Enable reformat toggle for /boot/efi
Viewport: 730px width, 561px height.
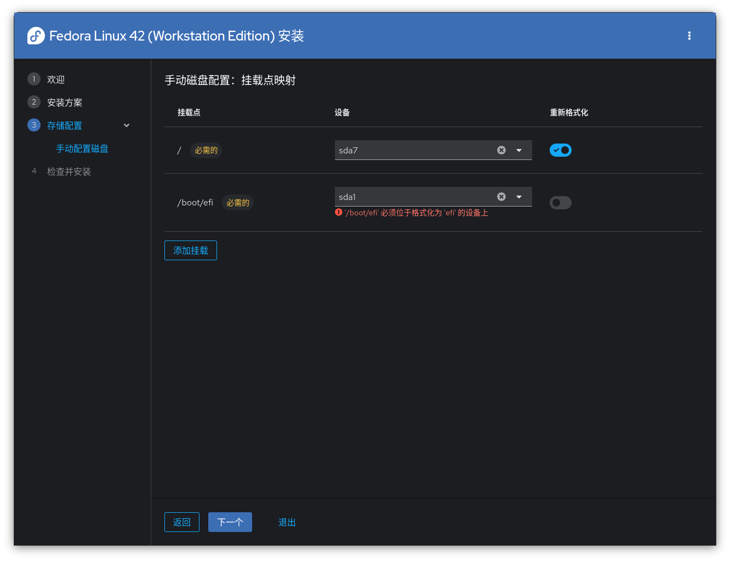(x=561, y=203)
